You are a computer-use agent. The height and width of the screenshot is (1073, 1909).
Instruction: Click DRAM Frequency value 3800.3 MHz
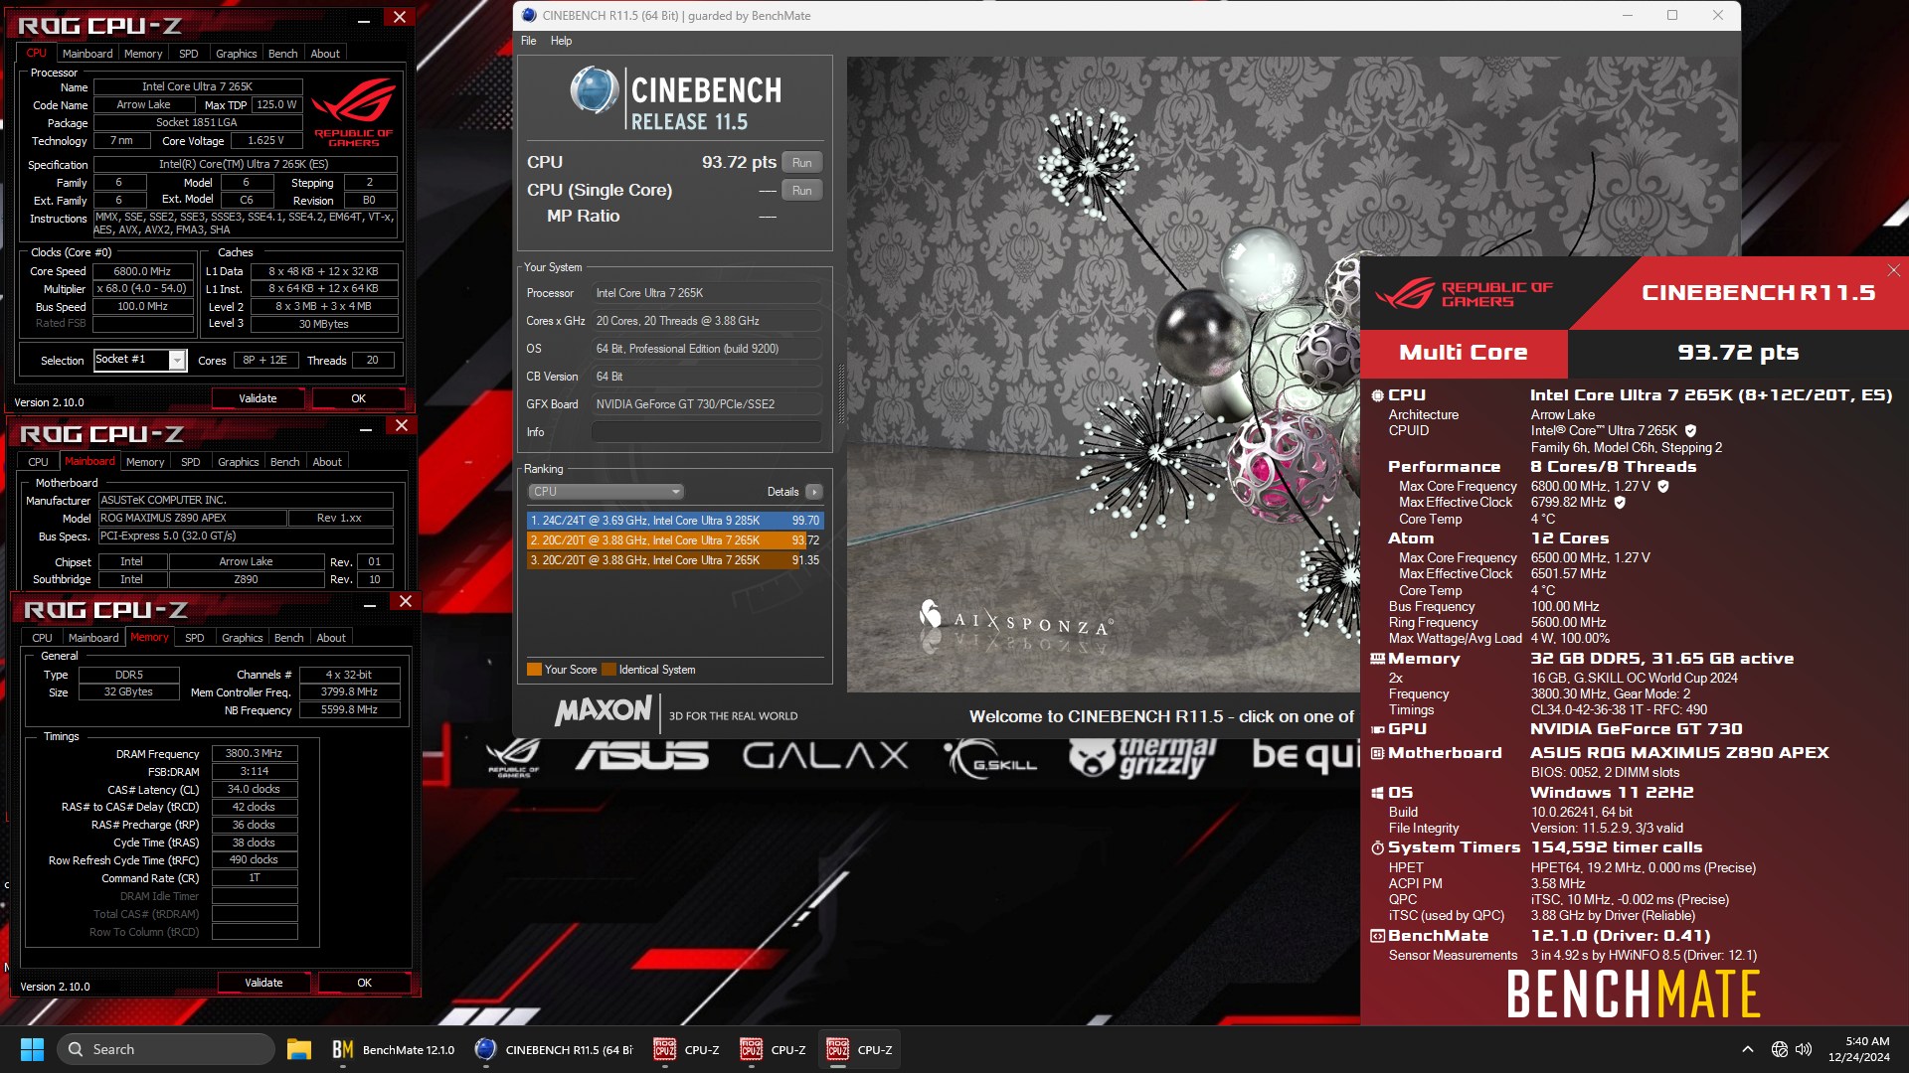254,754
